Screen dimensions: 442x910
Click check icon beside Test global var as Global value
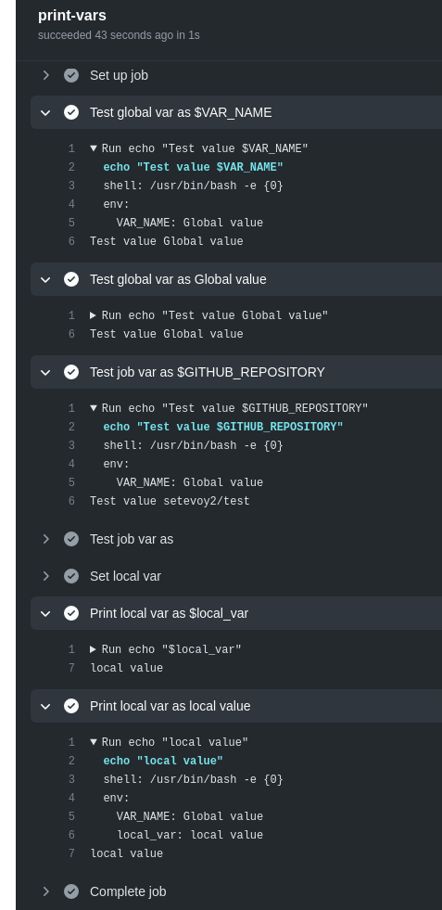tap(71, 280)
